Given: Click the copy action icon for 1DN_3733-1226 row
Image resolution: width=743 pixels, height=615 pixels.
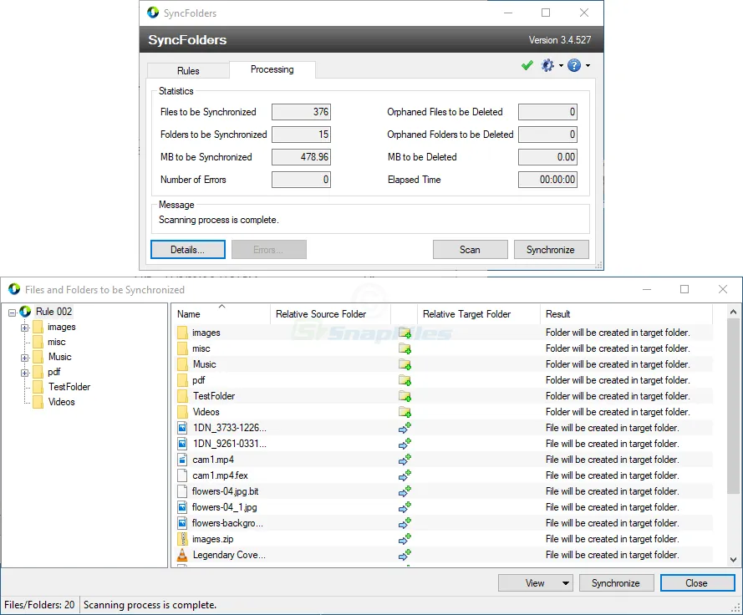Looking at the screenshot, I should (x=405, y=428).
